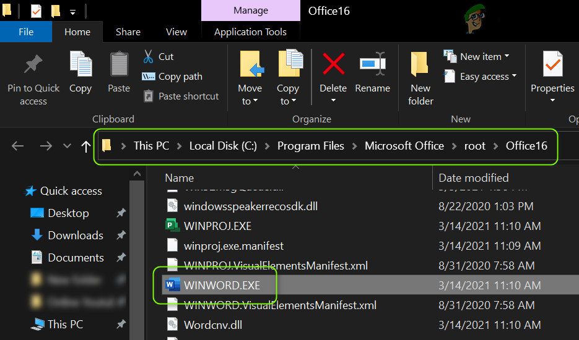579x340 pixels.
Task: Switch to the View ribbon tab
Action: [176, 32]
